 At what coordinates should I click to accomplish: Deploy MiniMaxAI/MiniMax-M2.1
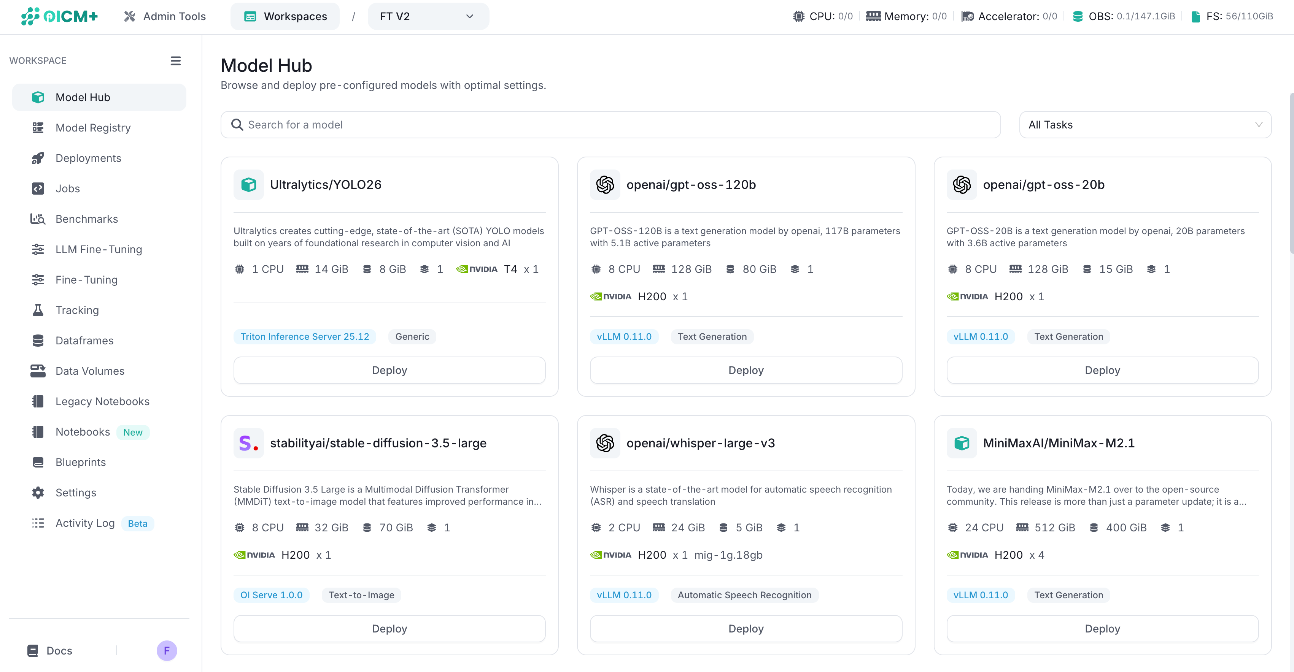click(1102, 629)
